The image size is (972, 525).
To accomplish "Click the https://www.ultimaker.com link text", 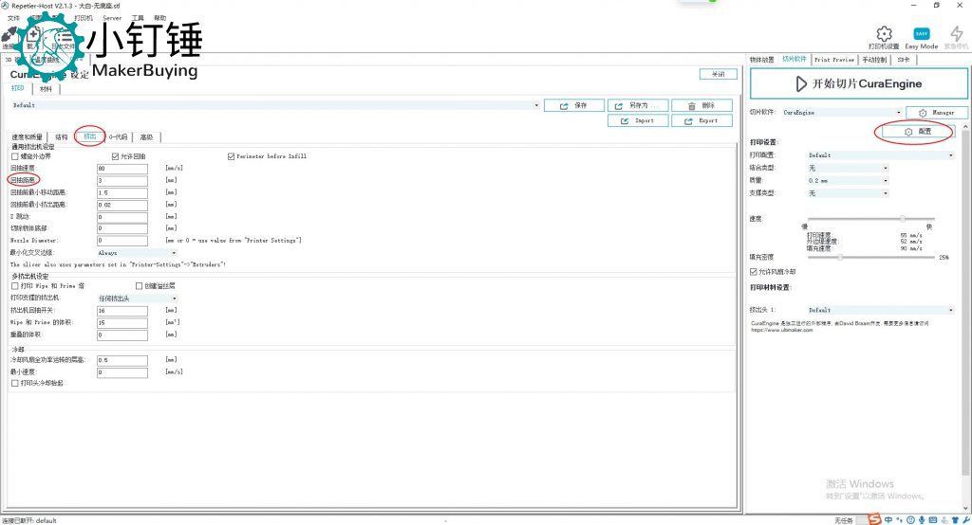I will [x=781, y=330].
